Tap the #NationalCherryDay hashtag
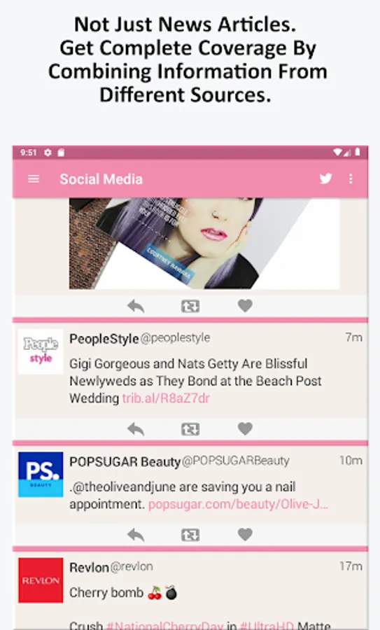Viewport: 380px width, 630px height. tap(164, 625)
